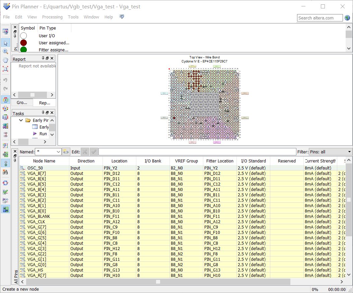Sort by I/O Bank column header
The image size is (353, 293).
coord(153,161)
